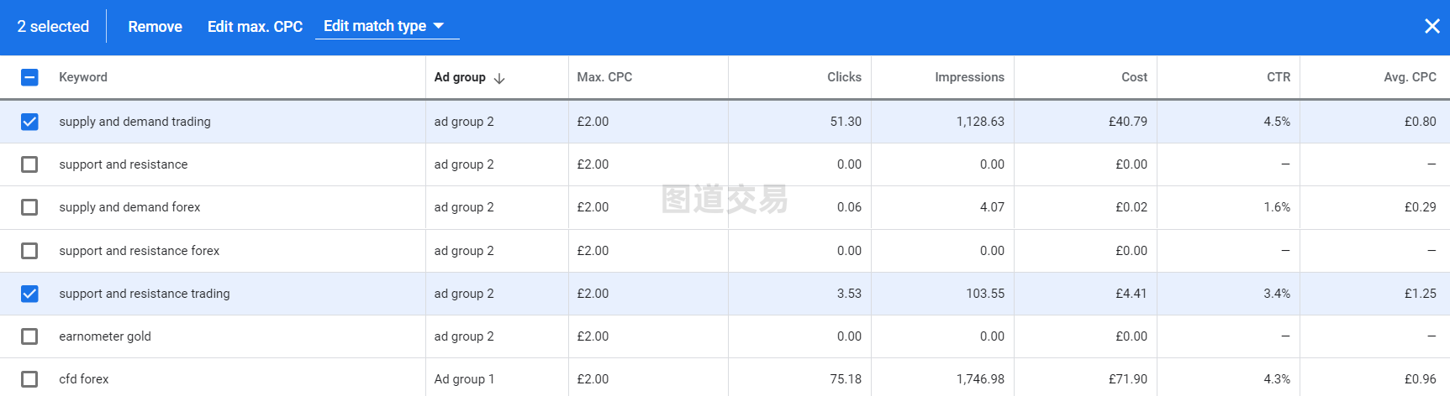The width and height of the screenshot is (1450, 396).
Task: Uncheck the supply and demand trading keyword
Action: [x=29, y=122]
